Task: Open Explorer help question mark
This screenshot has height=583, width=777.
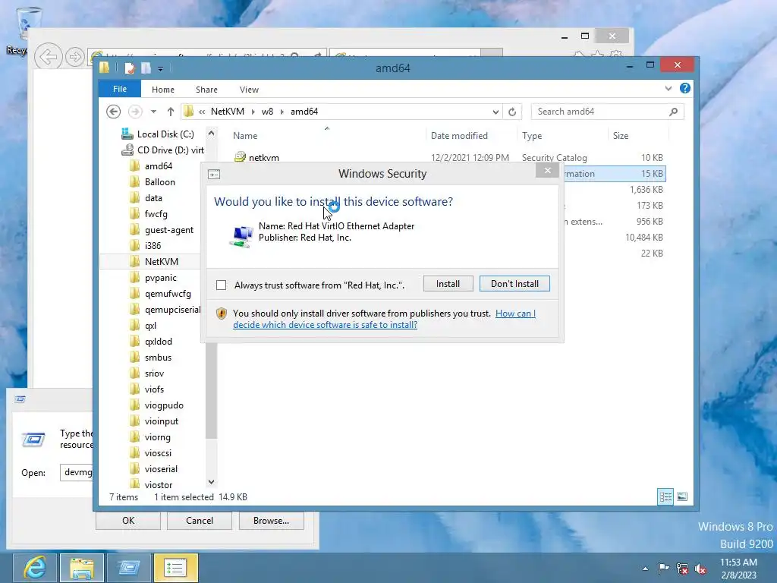Action: [x=685, y=88]
